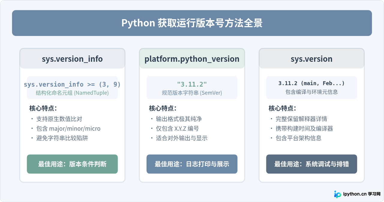The height and width of the screenshot is (202, 384).
Task: Click bullet '包含平台架构信息'
Action: (x=298, y=138)
